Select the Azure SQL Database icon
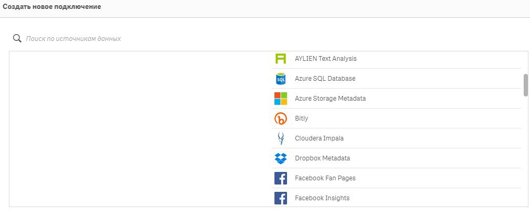Viewport: 530px width, 217px height. (x=281, y=79)
